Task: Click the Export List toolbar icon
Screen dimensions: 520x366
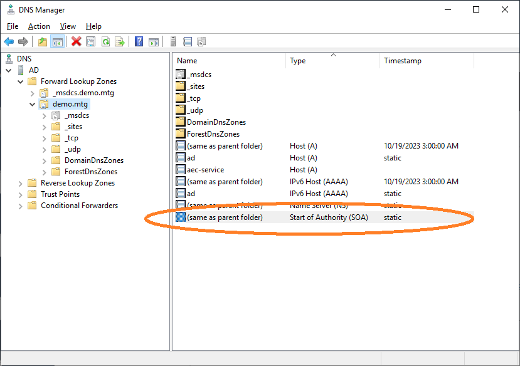Action: [120, 42]
